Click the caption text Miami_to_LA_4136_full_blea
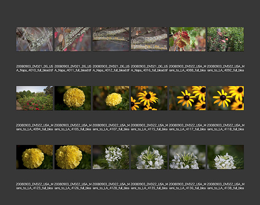Image resolution: width=260 pixels, height=205 pixels. pyautogui.click(x=187, y=186)
